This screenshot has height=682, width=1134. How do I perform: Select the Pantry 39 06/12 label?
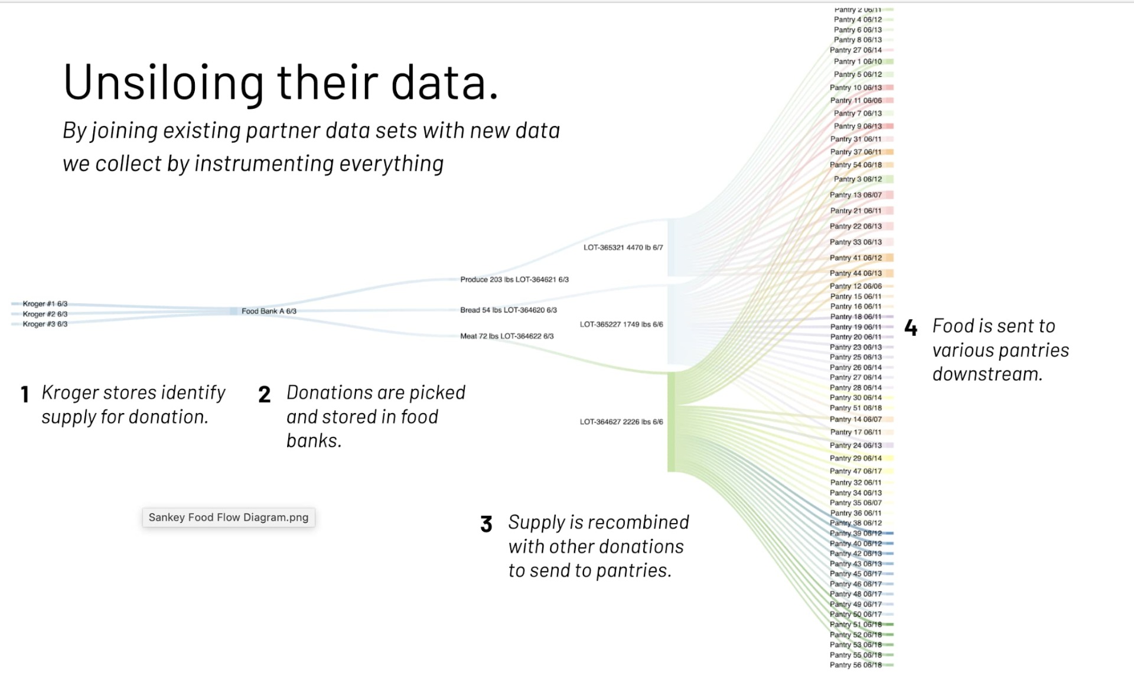coord(855,533)
